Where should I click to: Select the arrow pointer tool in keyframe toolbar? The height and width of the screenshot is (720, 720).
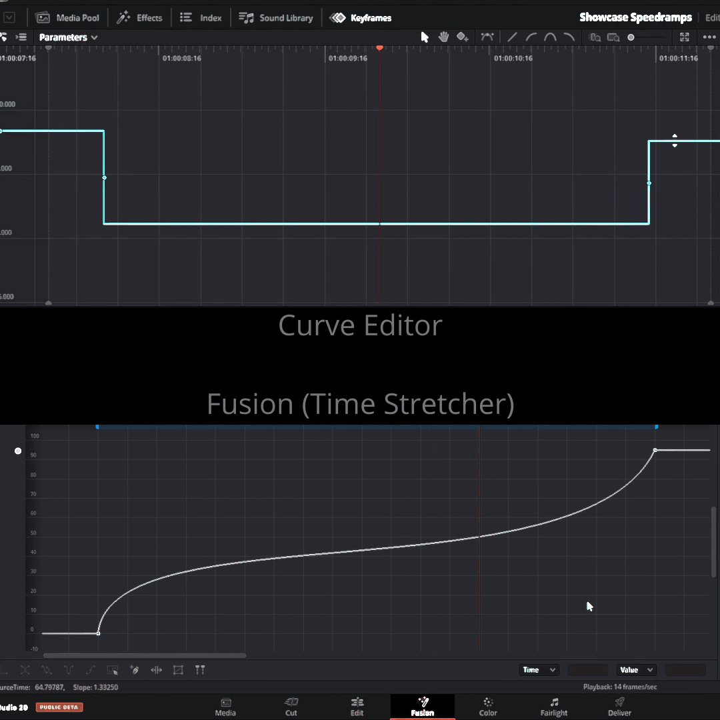(x=425, y=37)
